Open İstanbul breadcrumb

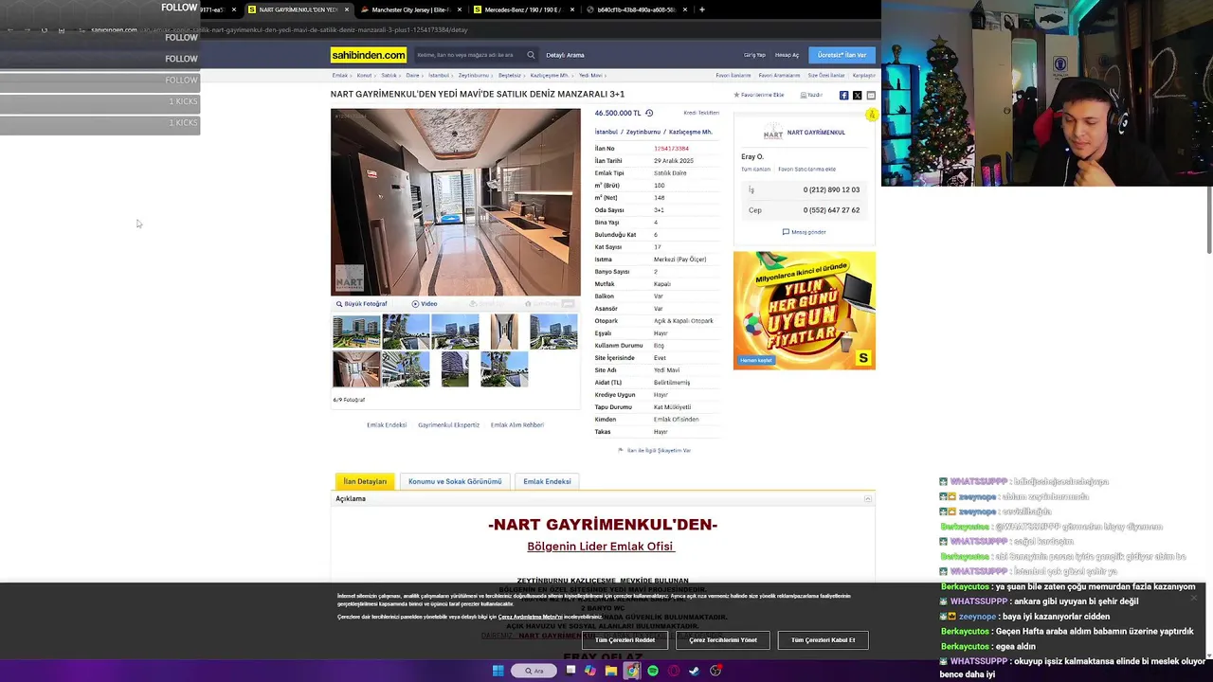click(x=439, y=75)
